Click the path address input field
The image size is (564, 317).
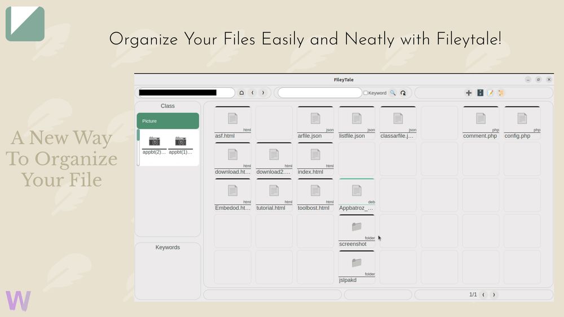pyautogui.click(x=187, y=93)
